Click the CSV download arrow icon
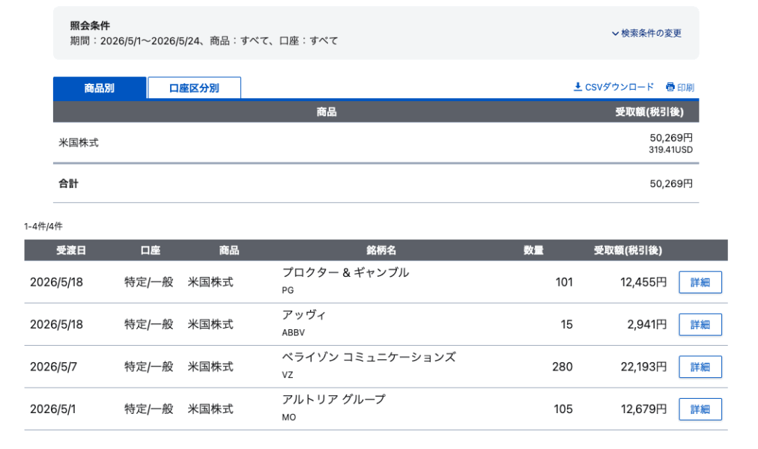Viewport: 758px width, 449px height. (577, 87)
